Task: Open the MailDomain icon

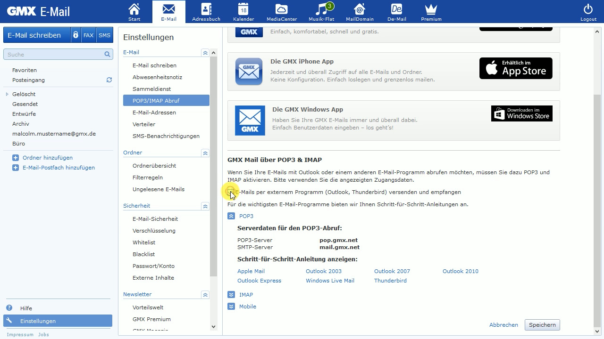Action: click(x=360, y=9)
